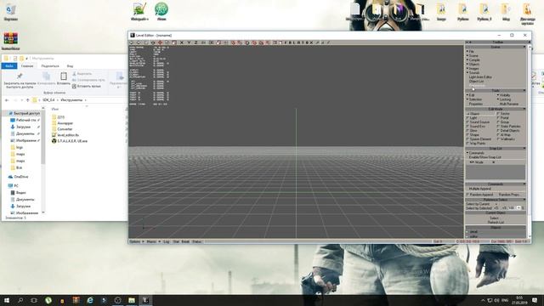Click Refresh List under Current Object
Screen dimensions: 544x306
pyautogui.click(x=496, y=223)
